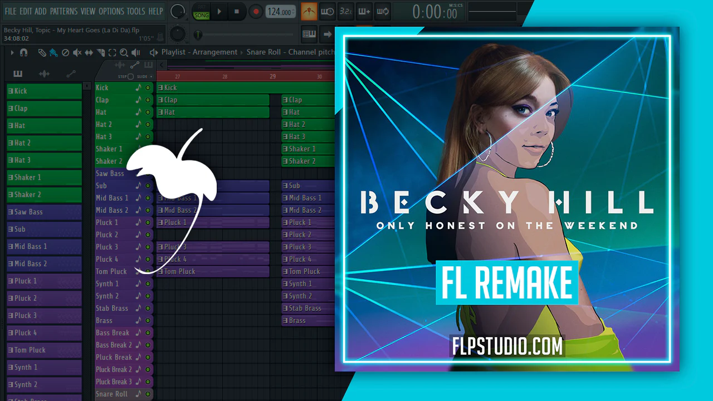Viewport: 713px width, 401px height.
Task: Toggle the 3-2-1 countdown before recording
Action: 346,11
